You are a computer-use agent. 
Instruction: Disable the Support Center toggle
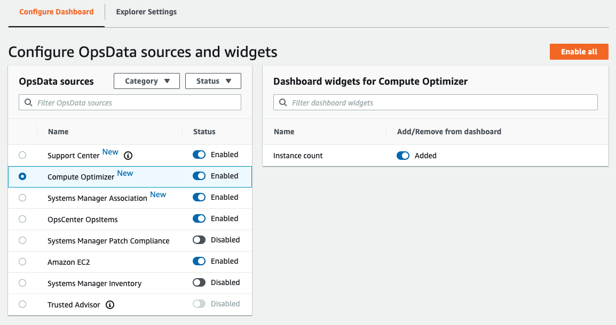[199, 155]
